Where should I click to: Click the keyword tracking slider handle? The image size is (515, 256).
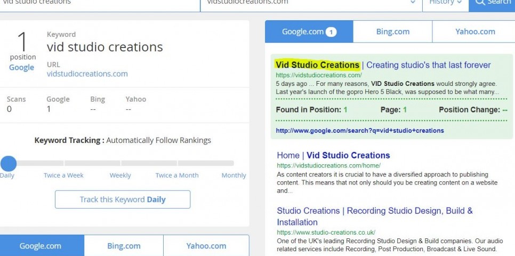point(8,163)
